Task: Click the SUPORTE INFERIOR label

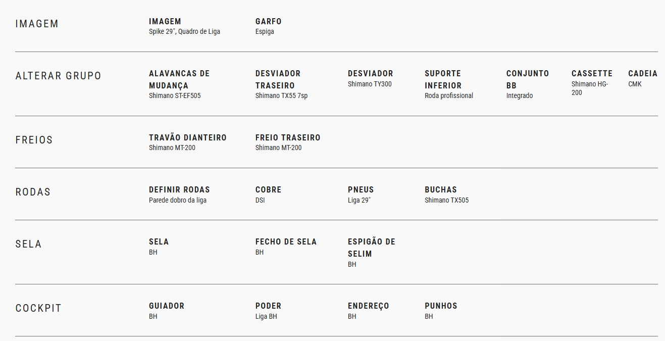Action: (x=443, y=79)
